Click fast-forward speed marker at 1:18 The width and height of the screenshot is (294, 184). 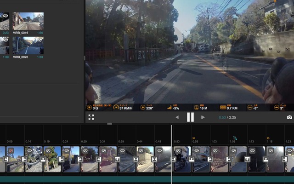(x=268, y=138)
